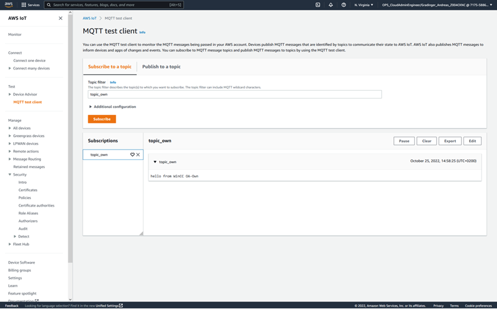497x309 pixels.
Task: Expand the Greengrass devices tree item
Action: tap(10, 136)
